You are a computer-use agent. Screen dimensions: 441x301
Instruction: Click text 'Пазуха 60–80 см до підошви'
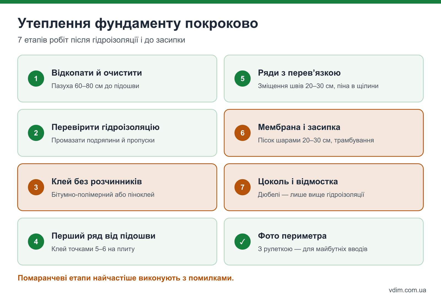(95, 86)
